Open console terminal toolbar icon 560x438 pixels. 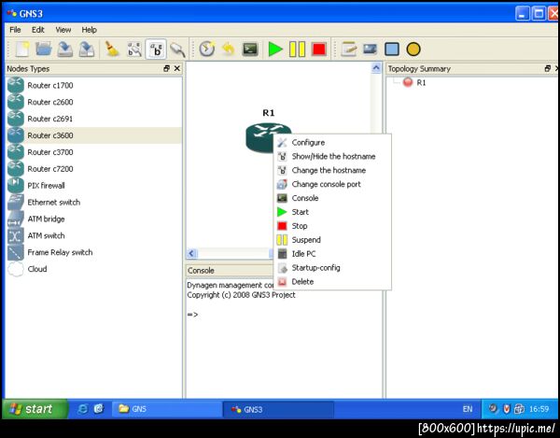click(x=250, y=49)
